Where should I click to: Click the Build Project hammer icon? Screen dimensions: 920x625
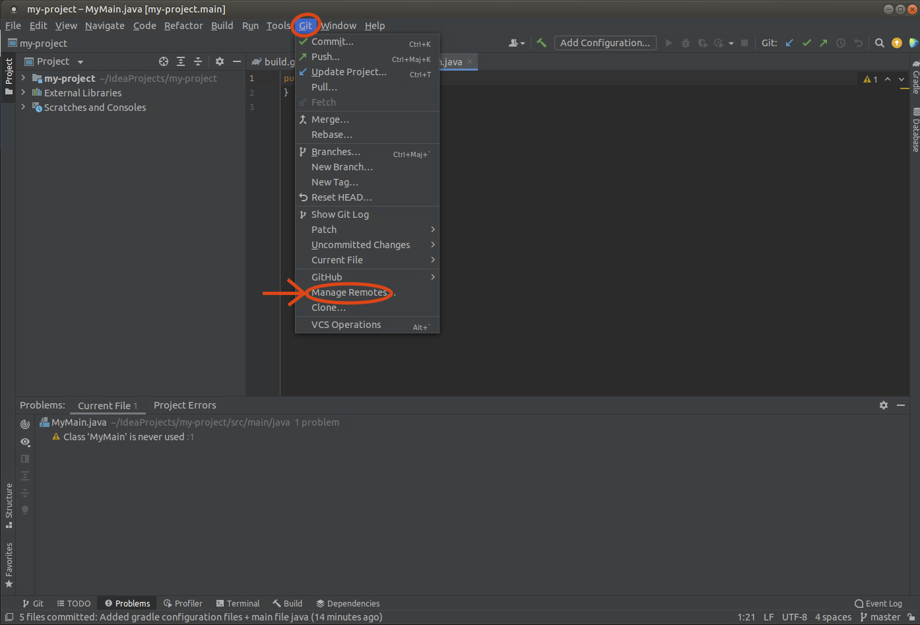point(541,43)
